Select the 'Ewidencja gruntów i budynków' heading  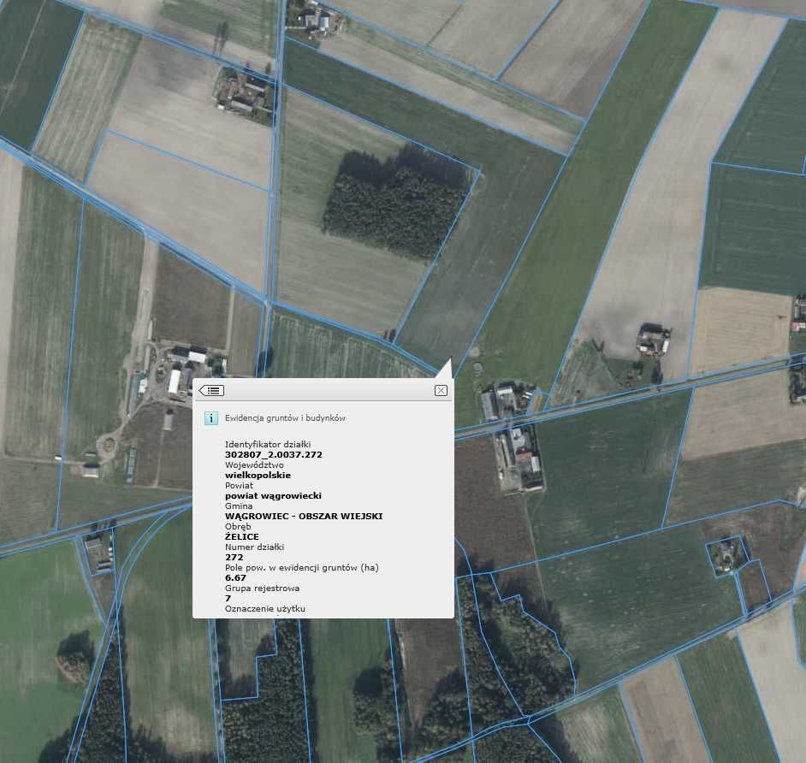tap(285, 418)
